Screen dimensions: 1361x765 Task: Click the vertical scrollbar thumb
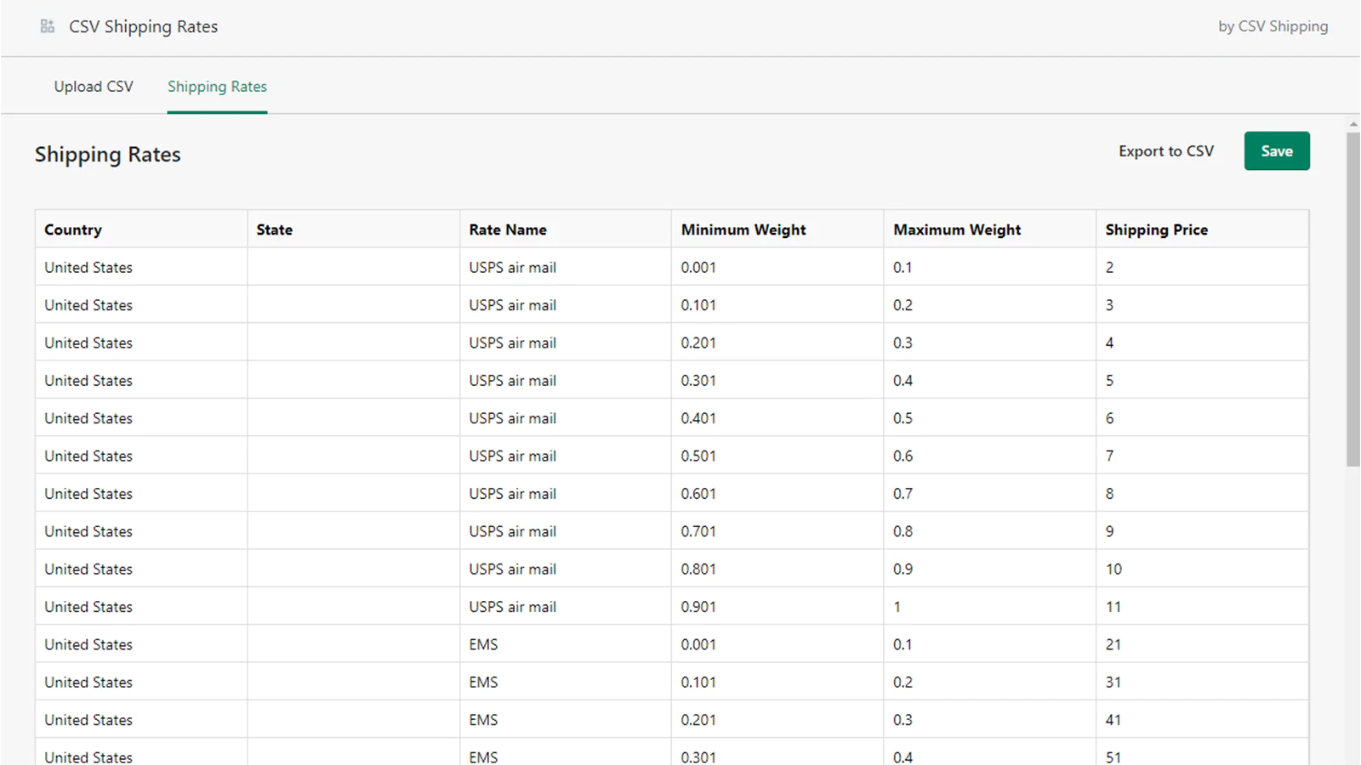pos(1353,297)
